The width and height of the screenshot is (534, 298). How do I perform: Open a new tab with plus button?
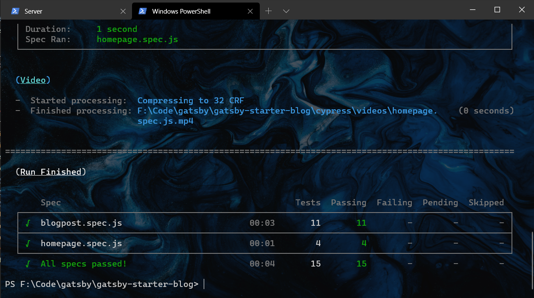point(268,11)
